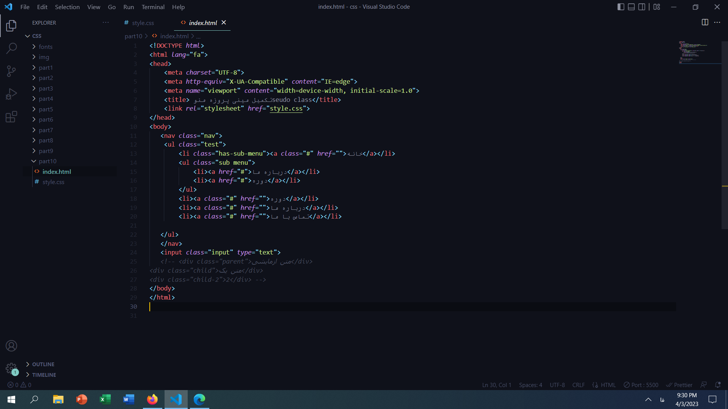Open Windows Start menu
This screenshot has height=409, width=728.
pos(11,399)
